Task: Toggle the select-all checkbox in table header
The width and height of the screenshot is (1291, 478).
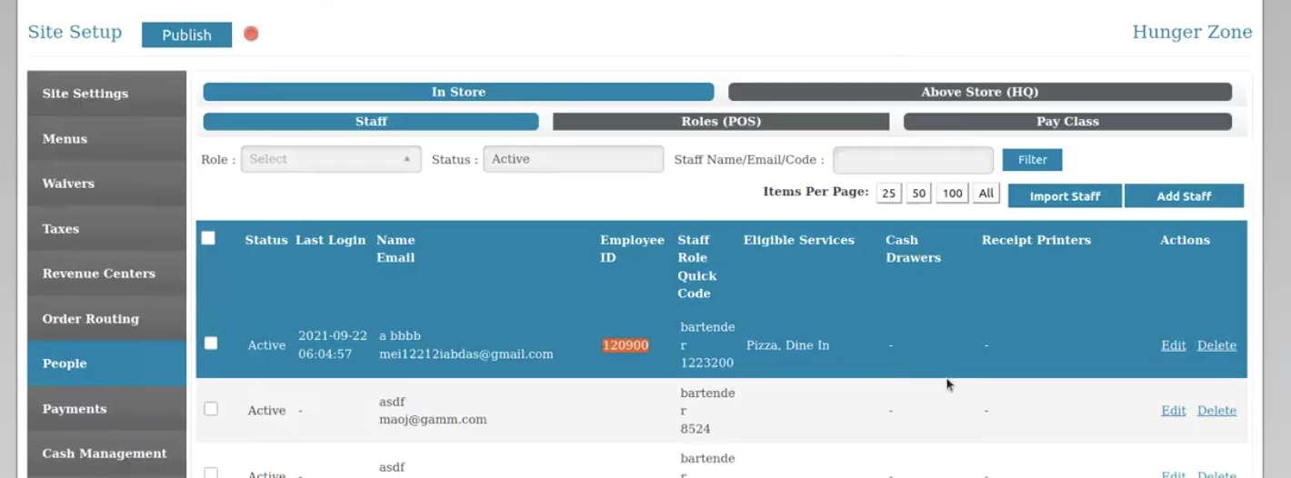Action: tap(208, 238)
